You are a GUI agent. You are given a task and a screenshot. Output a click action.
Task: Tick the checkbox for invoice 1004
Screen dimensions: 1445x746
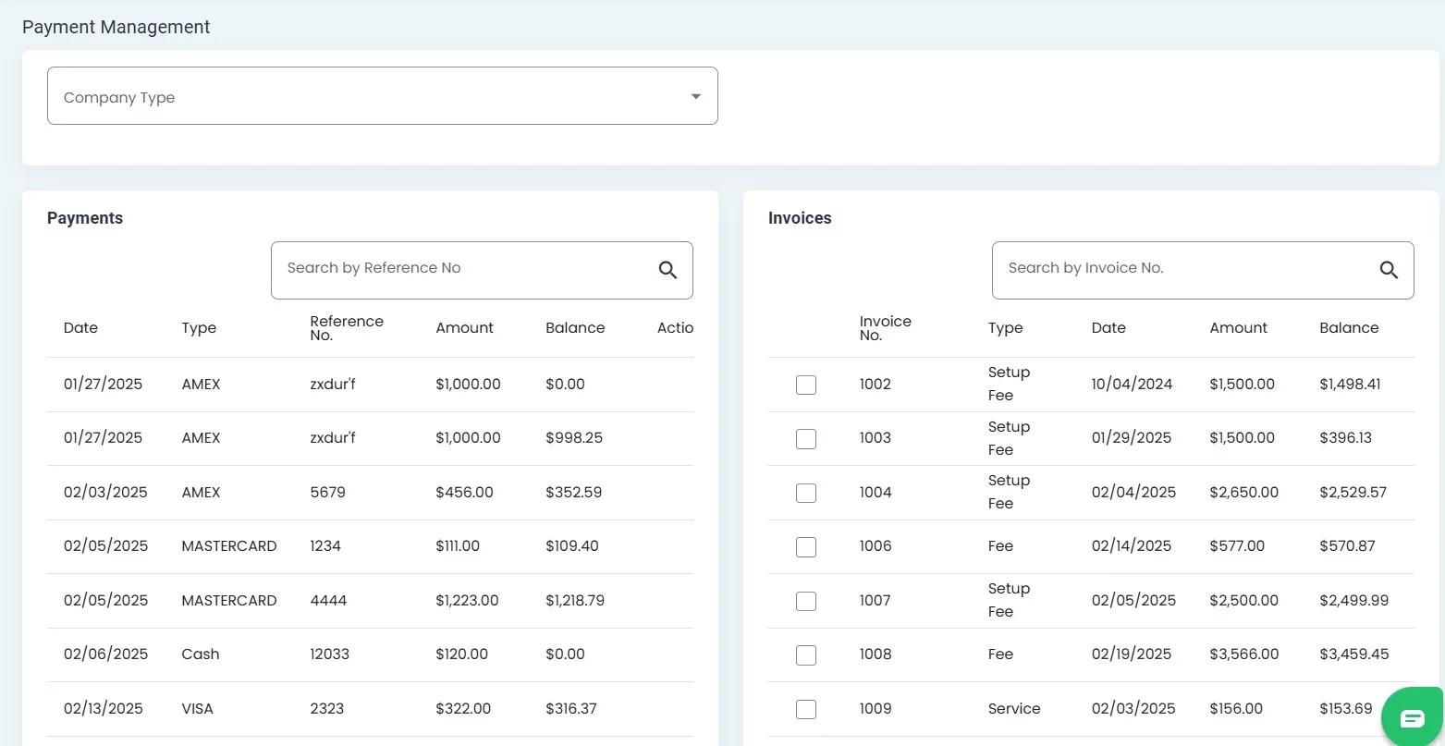coord(806,493)
